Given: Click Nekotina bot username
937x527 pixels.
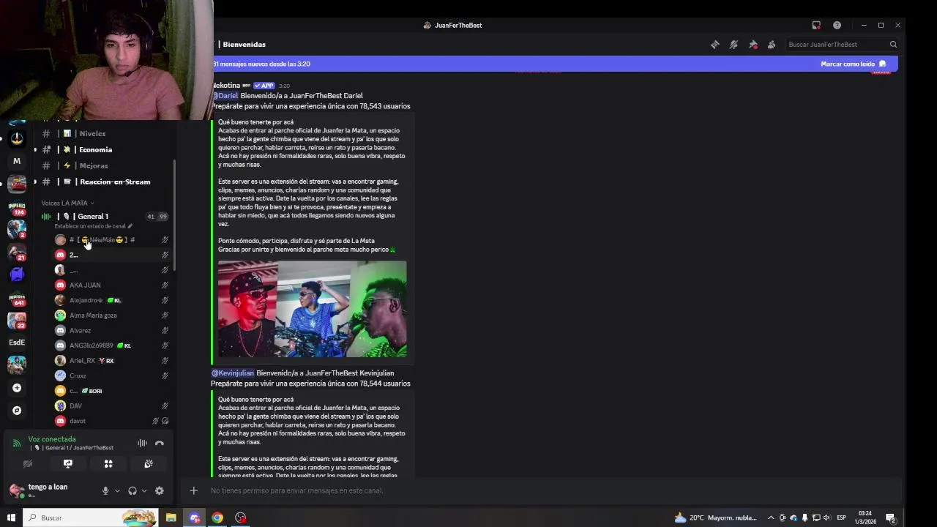Looking at the screenshot, I should [x=225, y=86].
